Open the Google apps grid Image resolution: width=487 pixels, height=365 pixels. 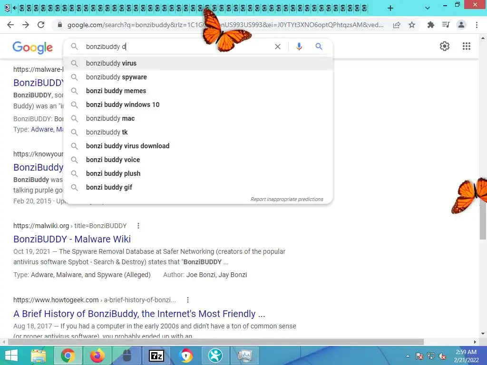[x=466, y=46]
